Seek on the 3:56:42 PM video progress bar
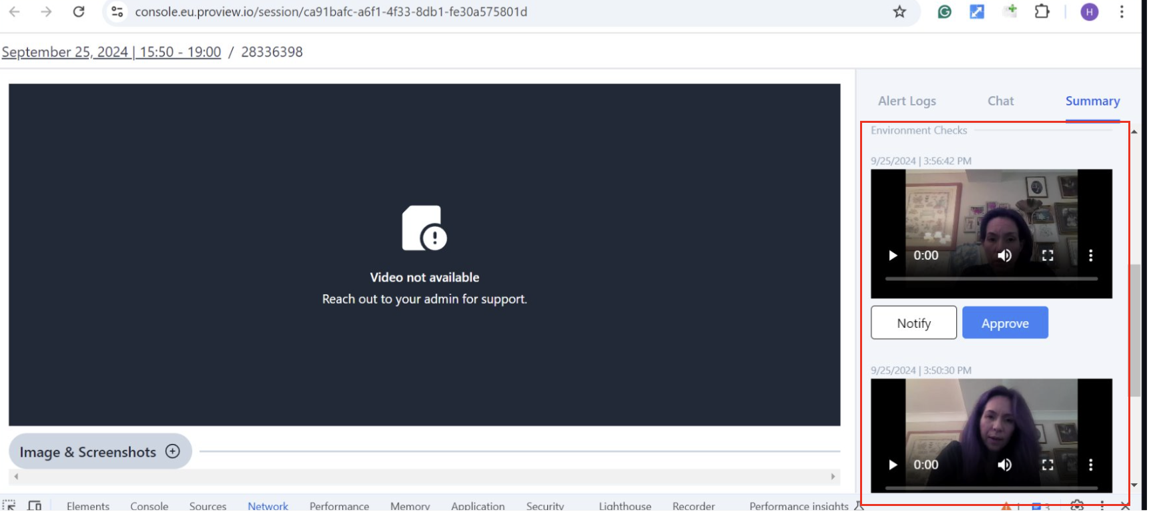Image resolution: width=1149 pixels, height=514 pixels. (x=991, y=278)
